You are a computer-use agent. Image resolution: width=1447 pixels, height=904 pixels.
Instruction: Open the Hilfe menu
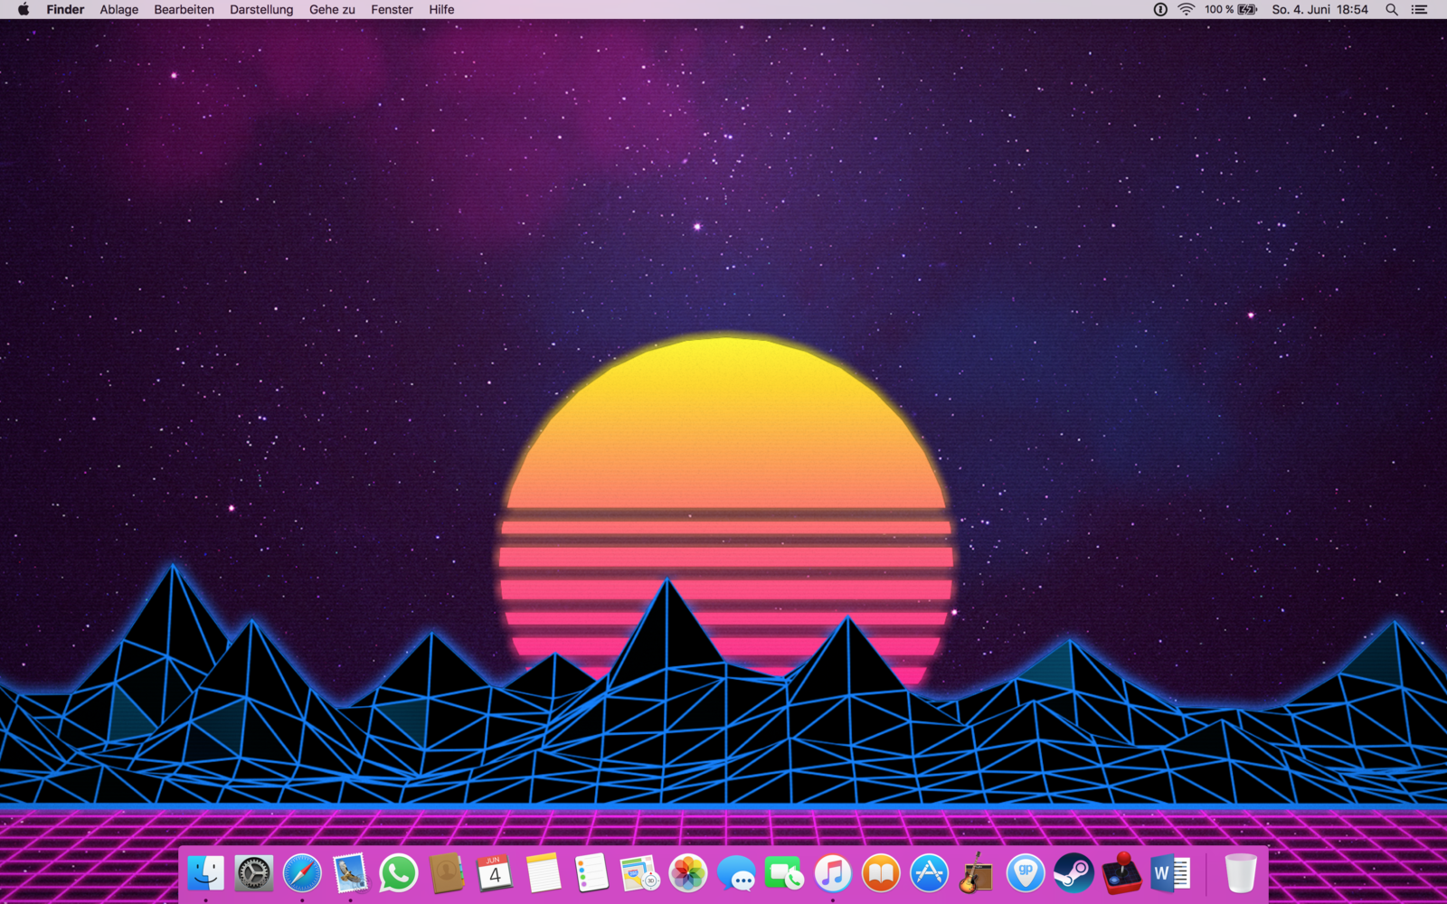(441, 9)
